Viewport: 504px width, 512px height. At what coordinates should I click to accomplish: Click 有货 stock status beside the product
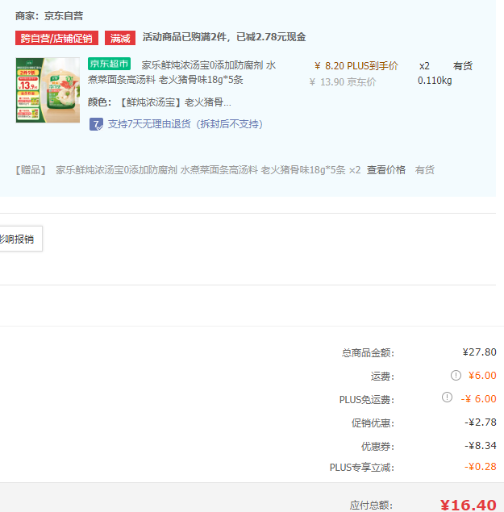[463, 66]
